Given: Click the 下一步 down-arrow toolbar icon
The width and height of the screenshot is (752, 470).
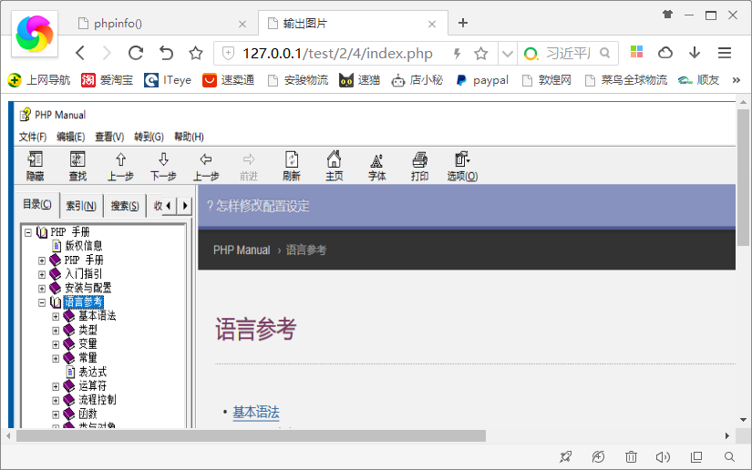Looking at the screenshot, I should click(x=163, y=159).
